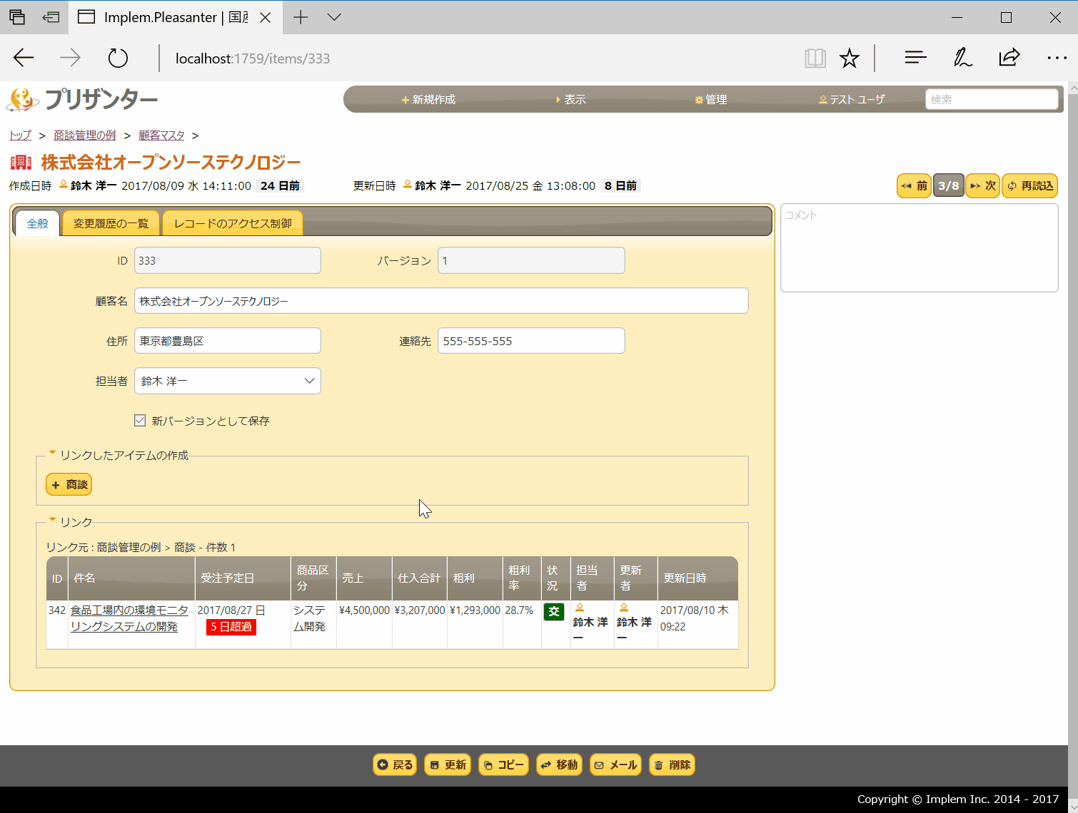This screenshot has height=813, width=1078.
Task: Click the Edge reading view icon
Action: [815, 58]
